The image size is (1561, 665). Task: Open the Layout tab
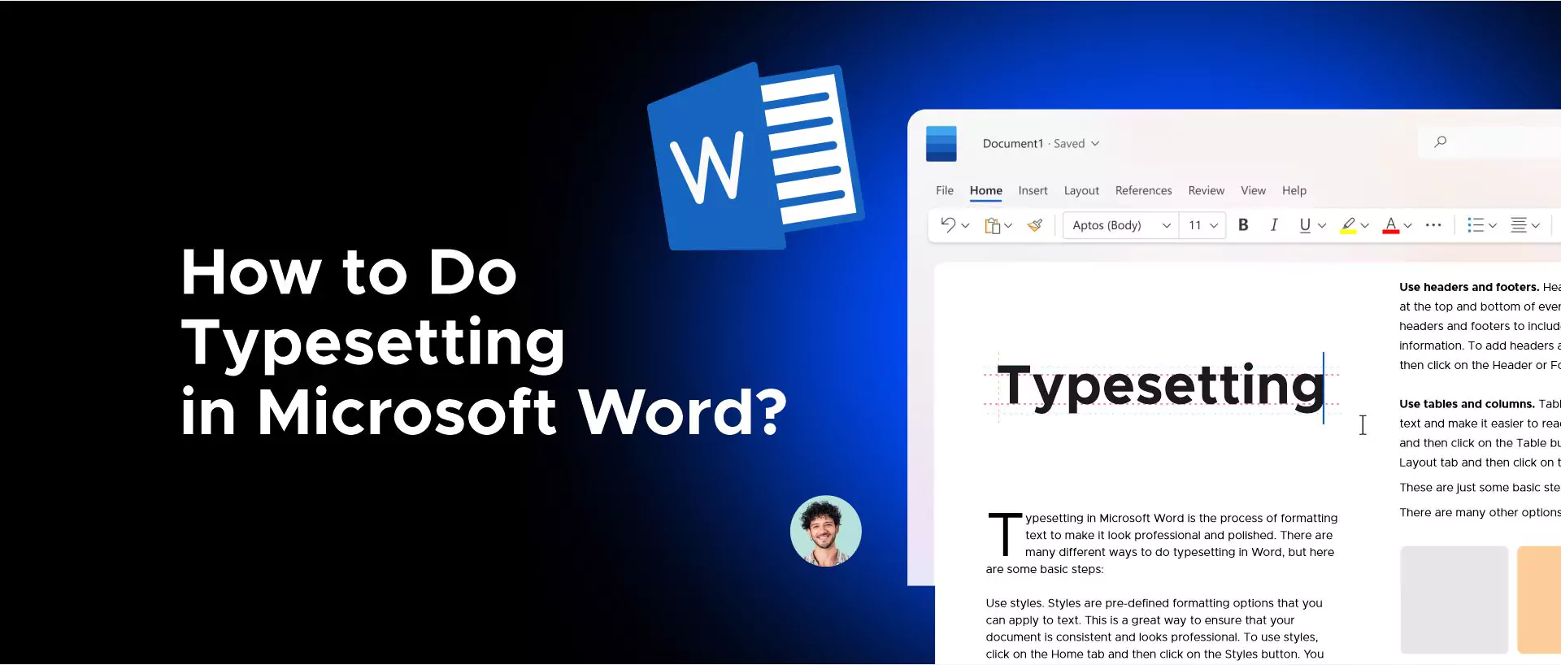(x=1081, y=190)
